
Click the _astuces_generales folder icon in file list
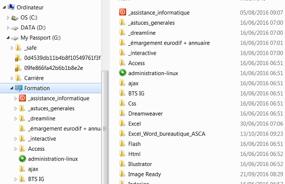pos(123,22)
